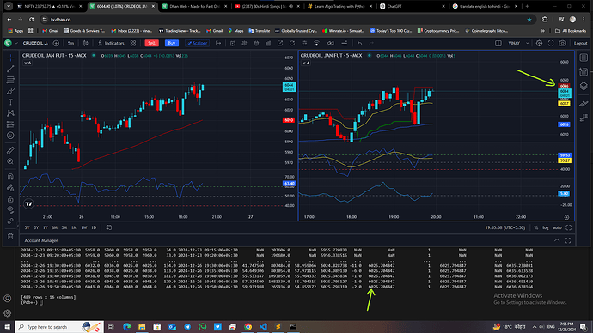Open the 5m interval dropdown
This screenshot has width=593, height=333.
(x=70, y=44)
